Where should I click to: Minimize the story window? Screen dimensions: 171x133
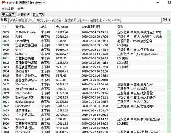158,2
